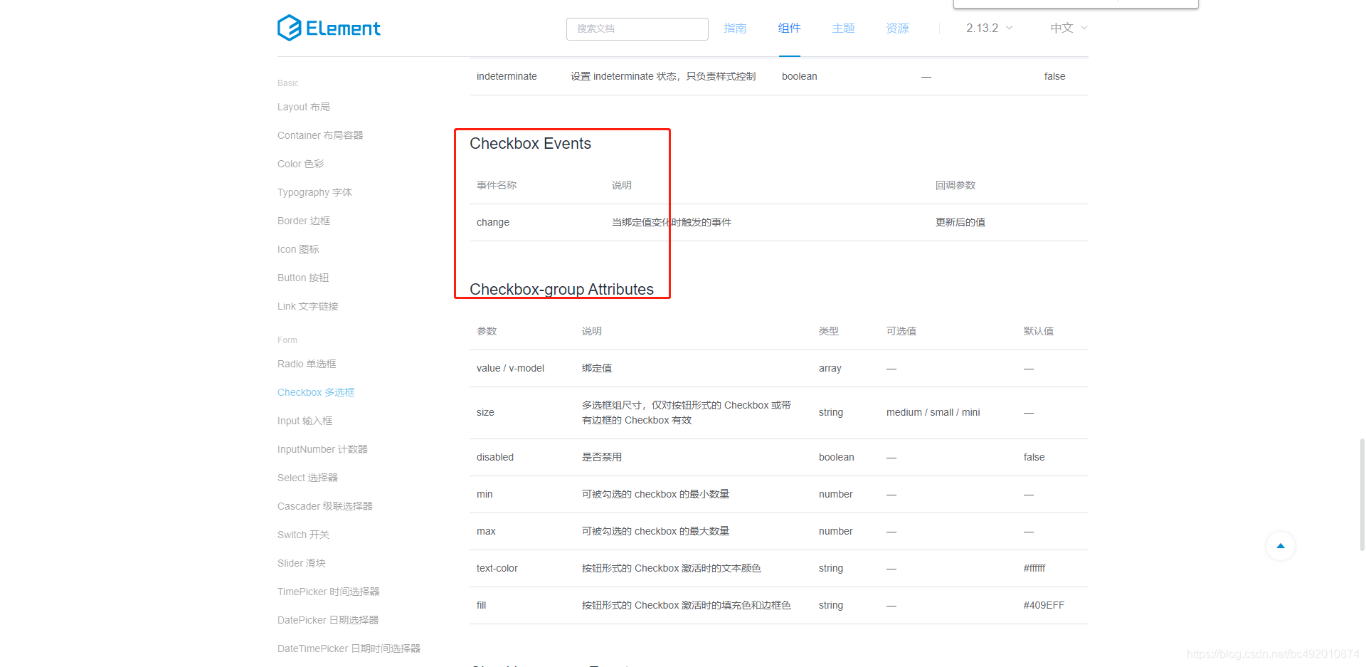Open Typography 字体 sidebar item
The width and height of the screenshot is (1366, 667).
pos(314,192)
